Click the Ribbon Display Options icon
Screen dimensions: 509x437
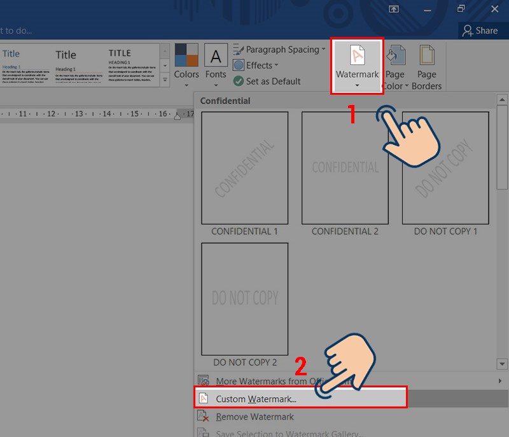pos(394,9)
